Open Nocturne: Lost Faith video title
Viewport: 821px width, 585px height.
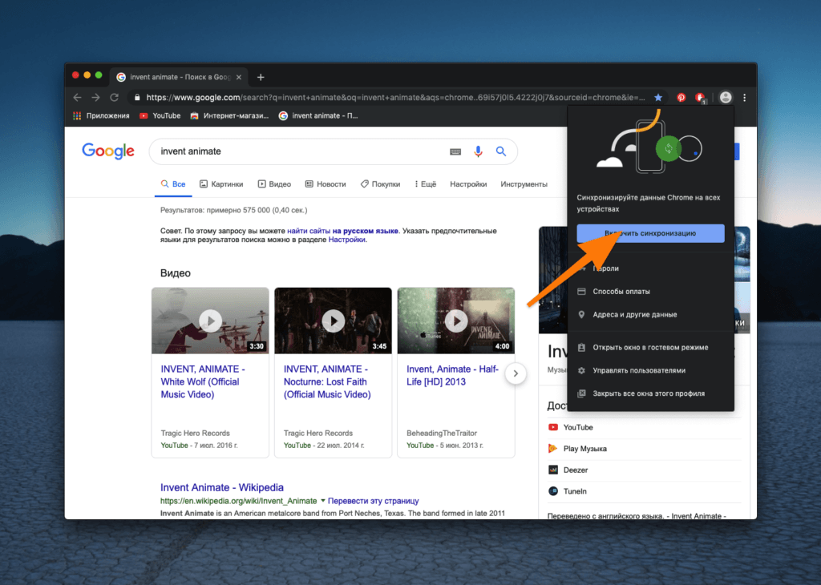[x=327, y=382]
